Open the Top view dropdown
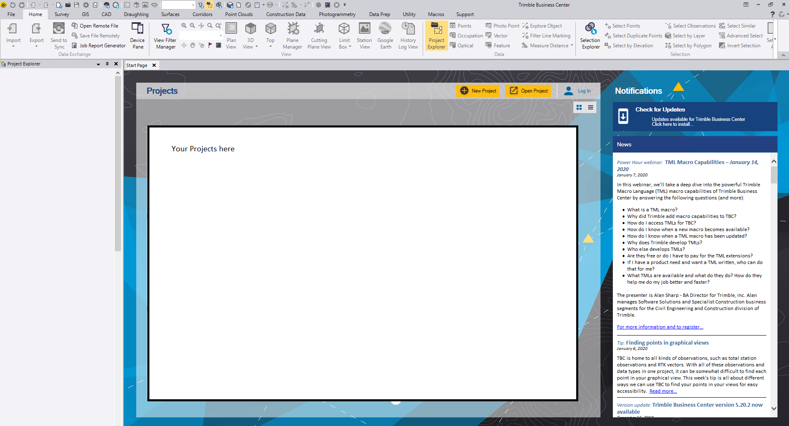The width and height of the screenshot is (789, 426). click(270, 46)
